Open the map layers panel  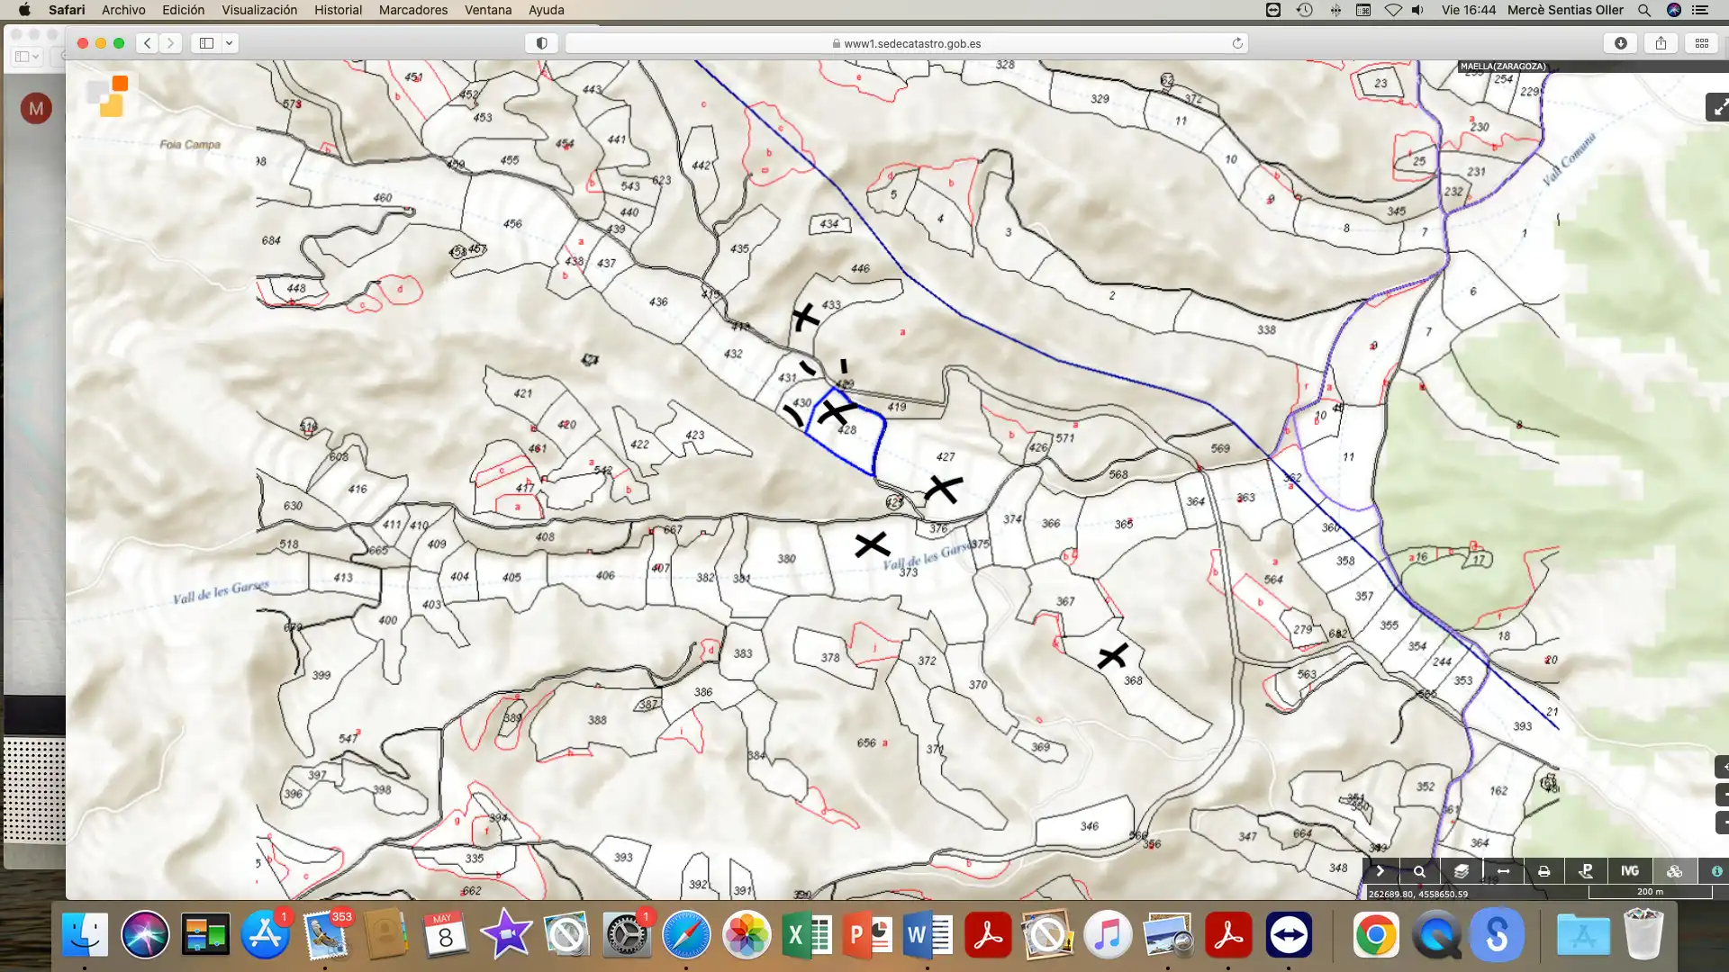pyautogui.click(x=1462, y=871)
